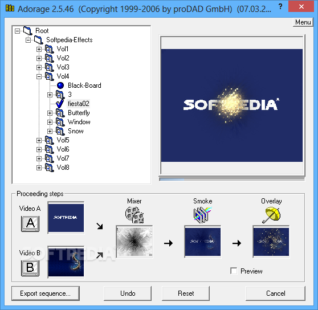318x310 pixels.
Task: Click the Smoke step thumbnail
Action: (x=203, y=242)
